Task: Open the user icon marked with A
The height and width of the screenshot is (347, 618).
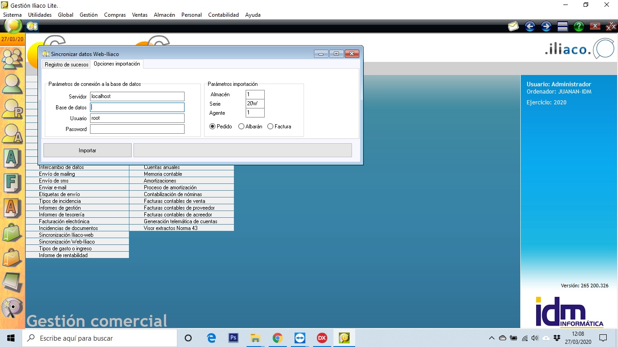Action: coord(12,133)
